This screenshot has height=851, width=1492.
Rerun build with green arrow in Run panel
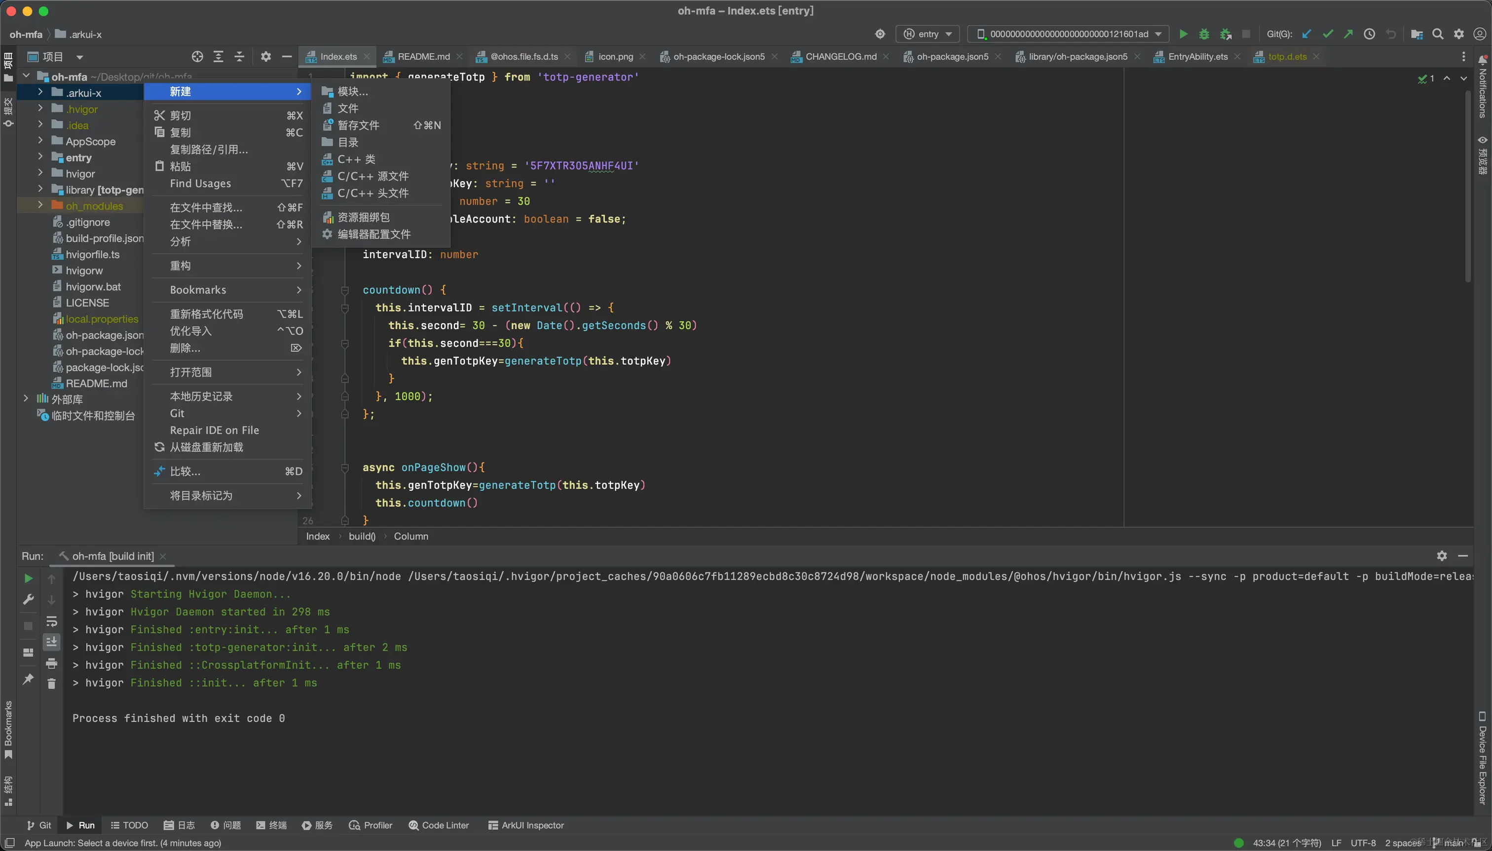point(28,579)
